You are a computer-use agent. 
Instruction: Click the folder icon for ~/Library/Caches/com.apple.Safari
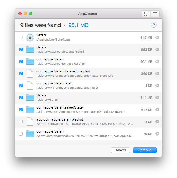30,61
